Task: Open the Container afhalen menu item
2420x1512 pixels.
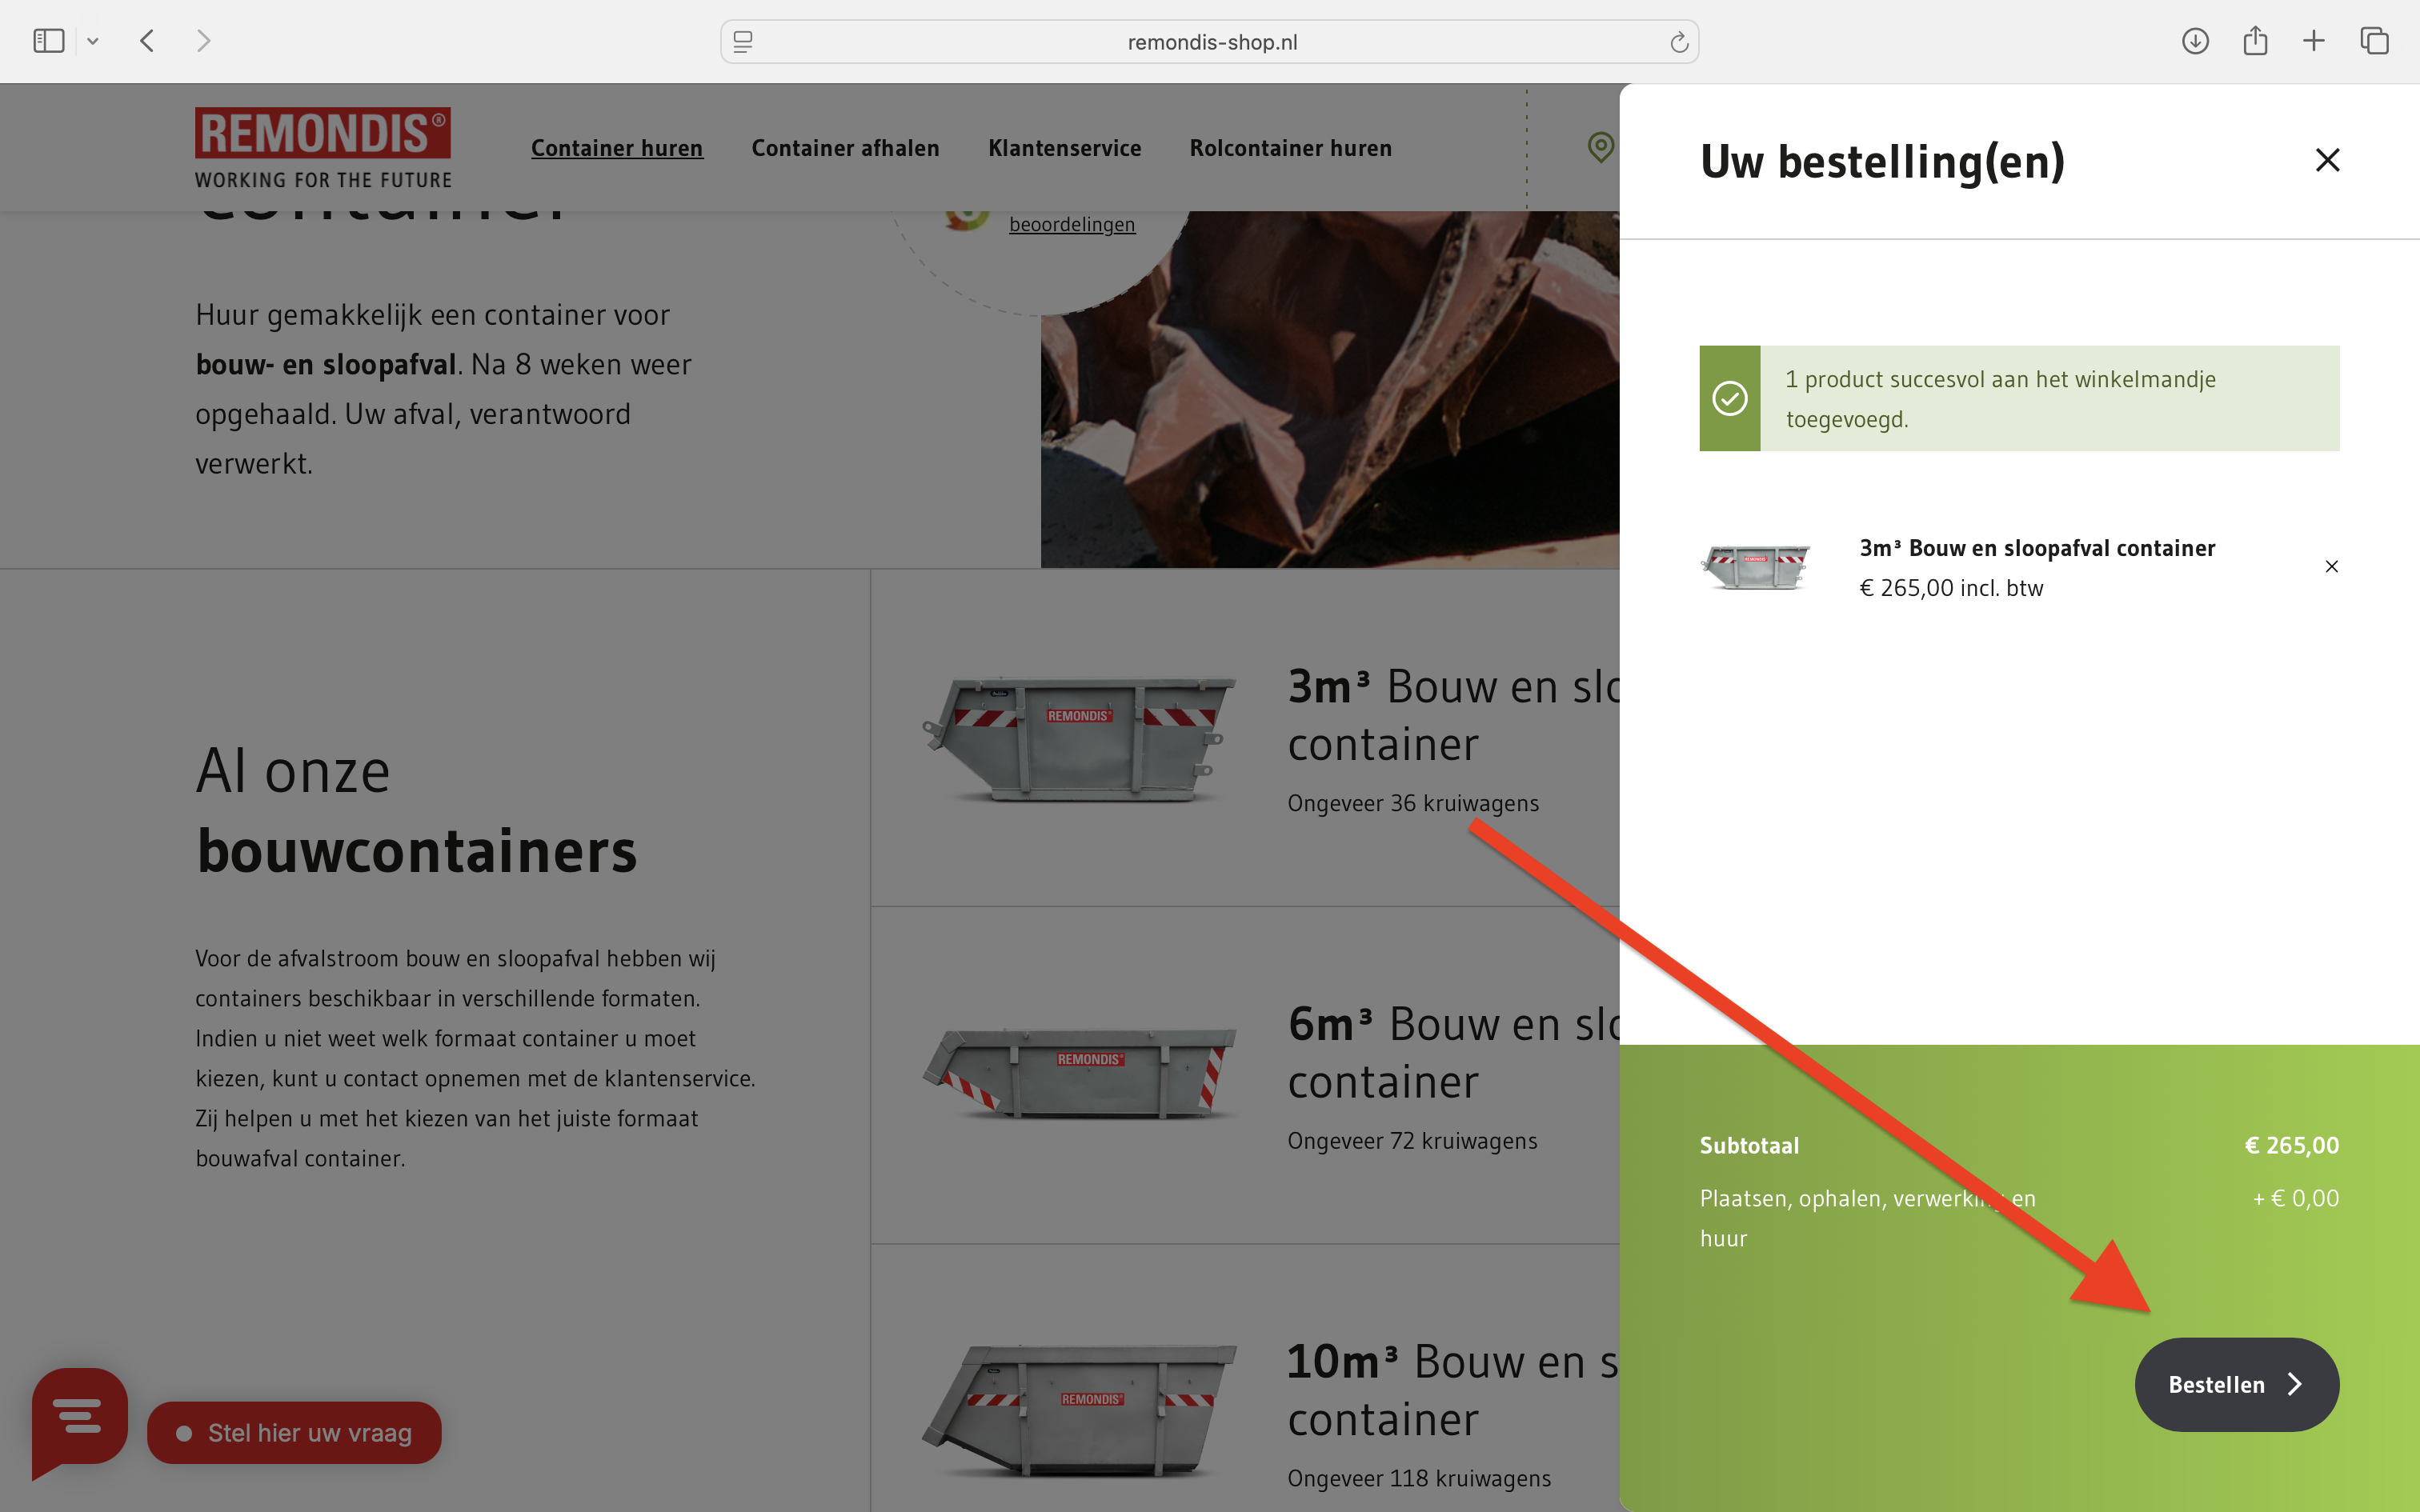Action: (x=845, y=148)
